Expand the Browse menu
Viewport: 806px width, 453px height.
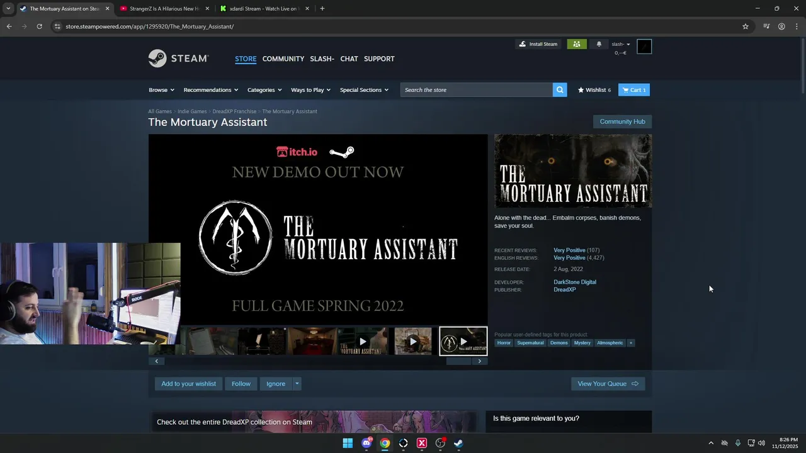click(161, 90)
